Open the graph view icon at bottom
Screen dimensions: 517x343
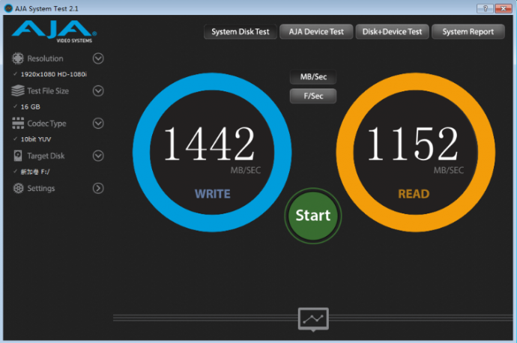[x=313, y=319]
